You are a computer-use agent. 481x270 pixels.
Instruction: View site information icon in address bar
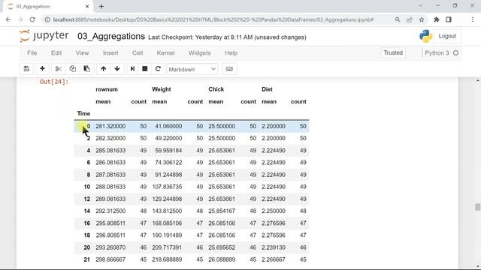(47, 19)
